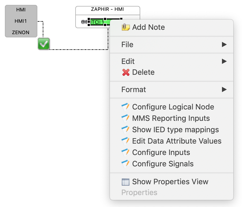
Task: Click the chain link icon beside ITCI:1
Action: point(85,22)
